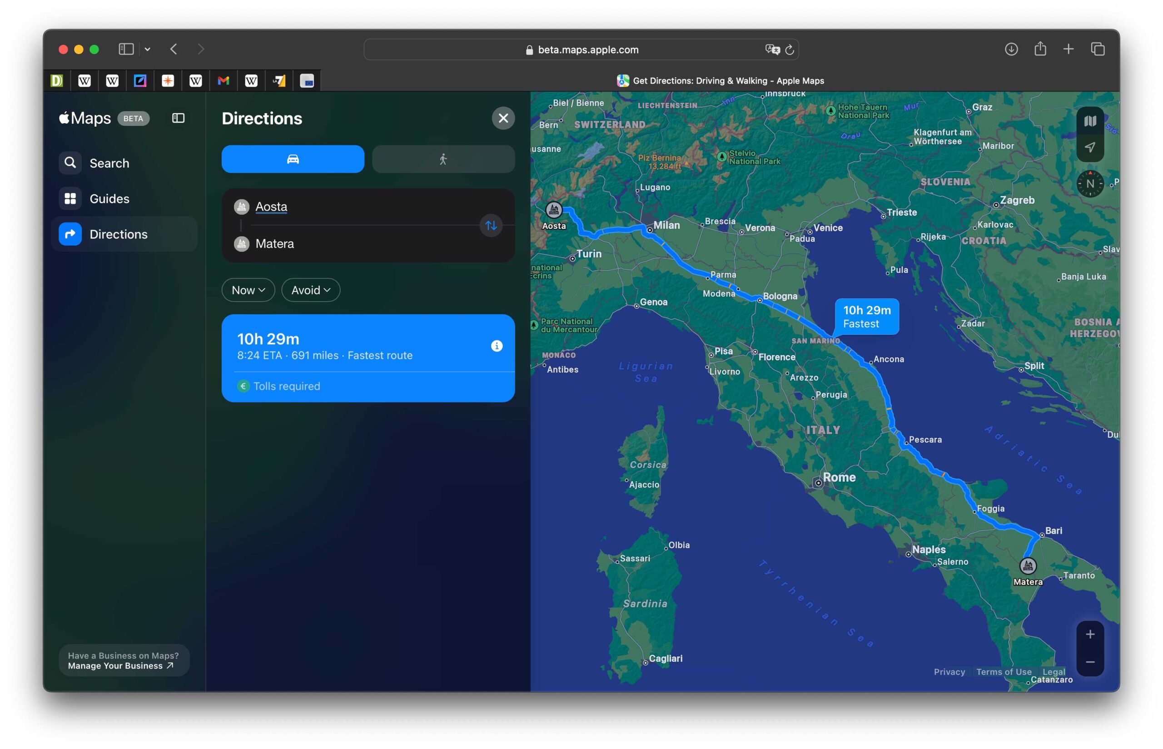Toggle Safari sidebar visibility
Image resolution: width=1163 pixels, height=749 pixels.
126,49
